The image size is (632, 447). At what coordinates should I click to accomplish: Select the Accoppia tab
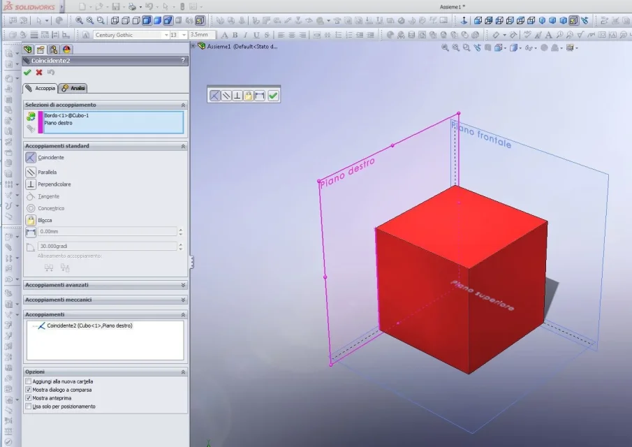(41, 88)
